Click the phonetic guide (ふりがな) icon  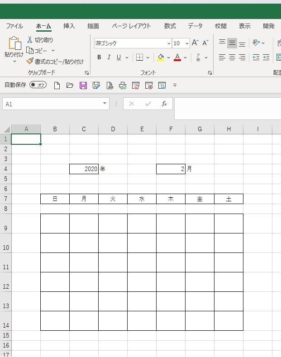pyautogui.click(x=198, y=57)
